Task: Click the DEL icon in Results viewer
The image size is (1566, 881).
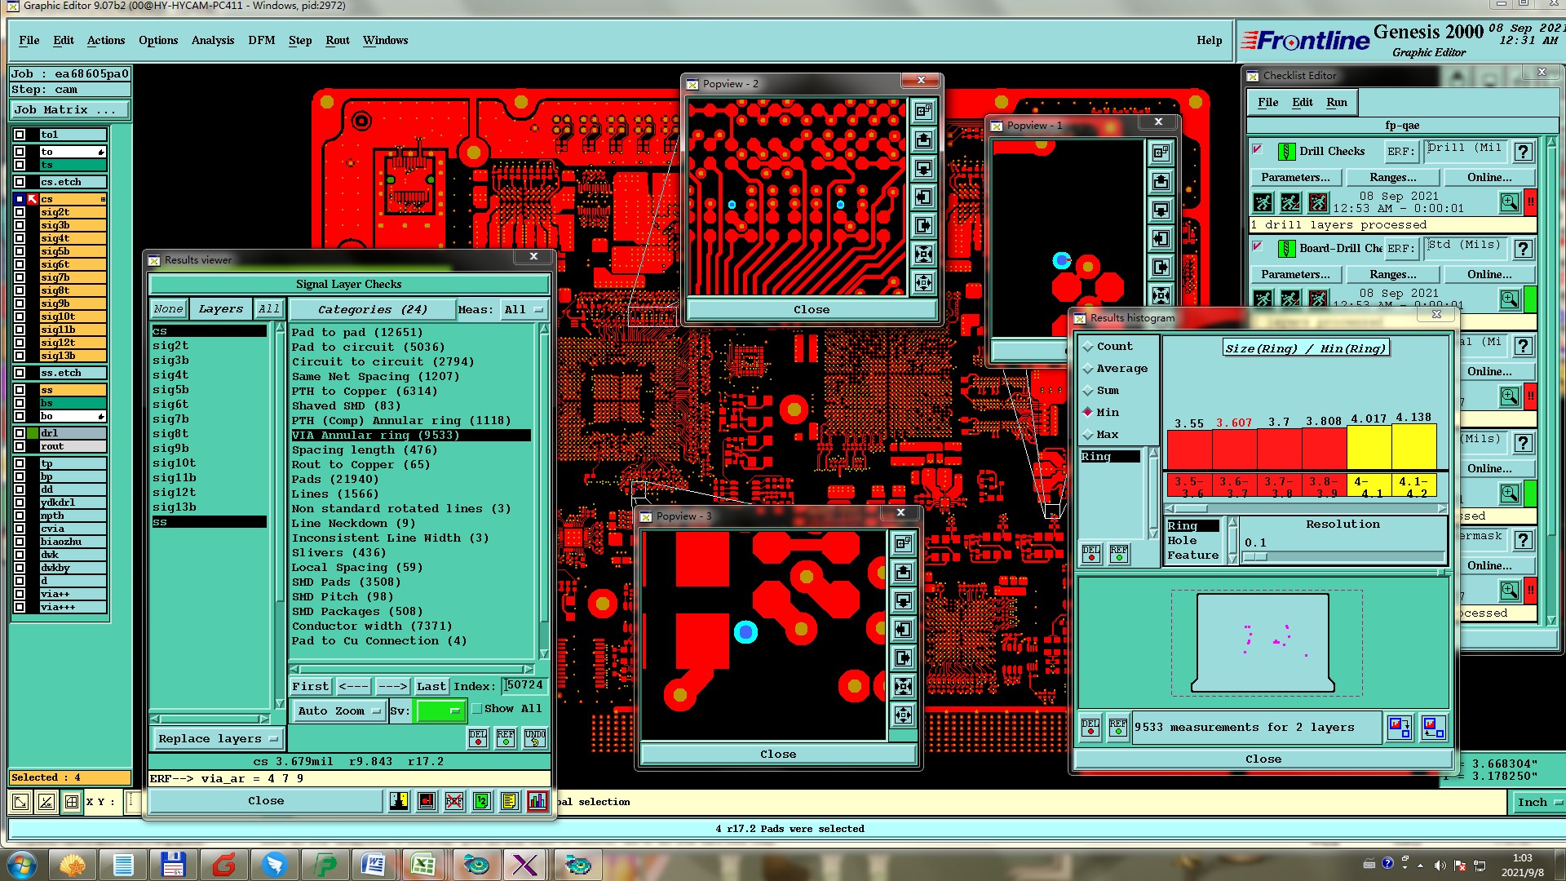Action: 478,738
